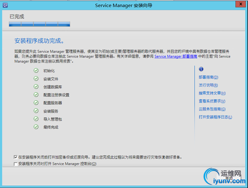This screenshot has width=248, height=188.
Task: Click the green checkmark next to 导入管理包
Action: [x=36, y=119]
